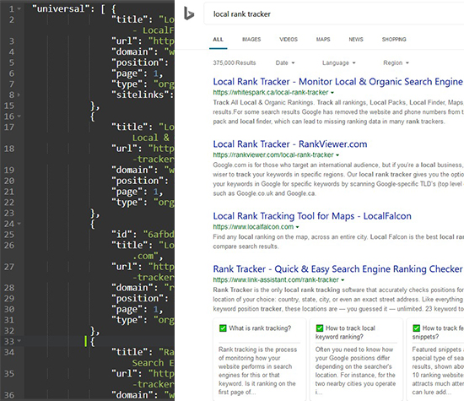Screen dimensions: 464x401
Task: Open the Date filter dropdown
Action: (x=285, y=62)
